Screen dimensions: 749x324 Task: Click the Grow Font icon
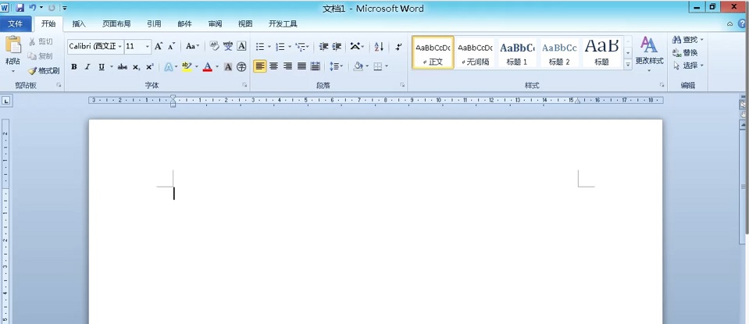[159, 47]
